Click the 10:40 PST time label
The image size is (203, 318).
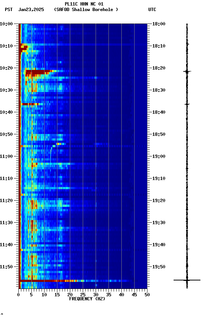click(x=6, y=112)
